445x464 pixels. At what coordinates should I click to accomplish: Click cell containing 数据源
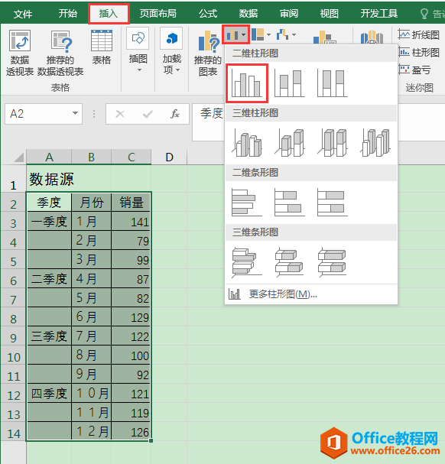pyautogui.click(x=49, y=179)
